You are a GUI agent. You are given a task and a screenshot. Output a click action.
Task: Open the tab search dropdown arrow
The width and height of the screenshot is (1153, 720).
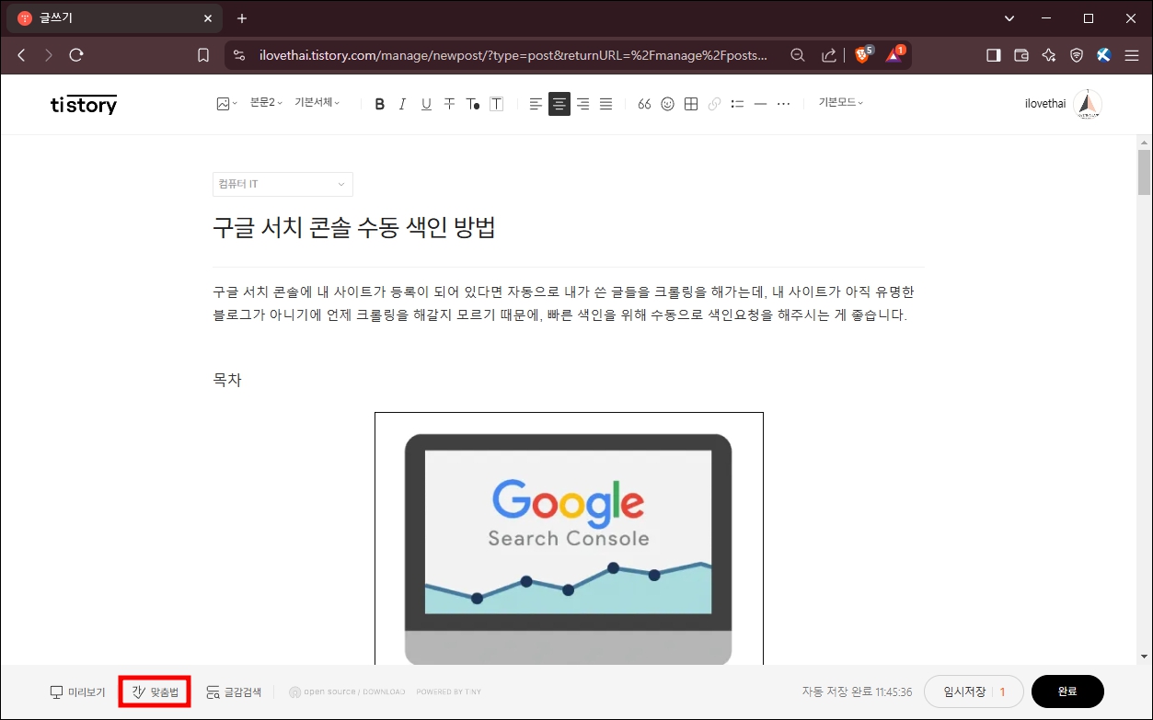coord(1009,18)
